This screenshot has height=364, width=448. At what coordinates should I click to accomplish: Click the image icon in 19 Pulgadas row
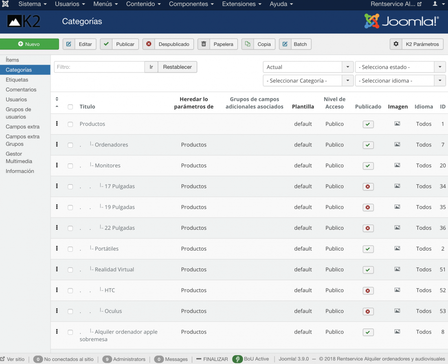click(397, 207)
